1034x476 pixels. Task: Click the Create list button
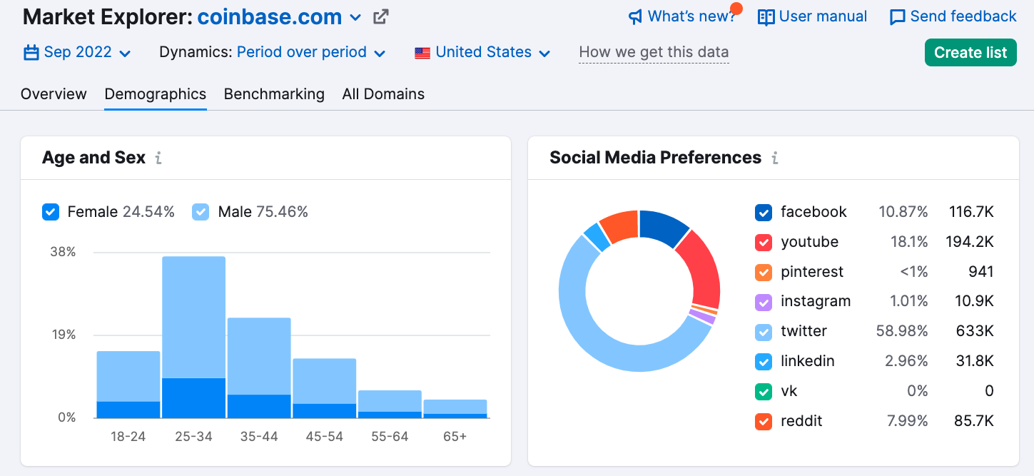970,52
